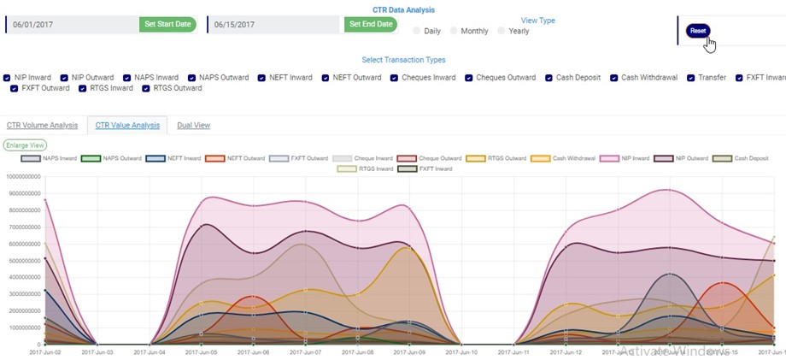Select the CTR Value Analysis tab
This screenshot has width=786, height=360.
pos(127,126)
